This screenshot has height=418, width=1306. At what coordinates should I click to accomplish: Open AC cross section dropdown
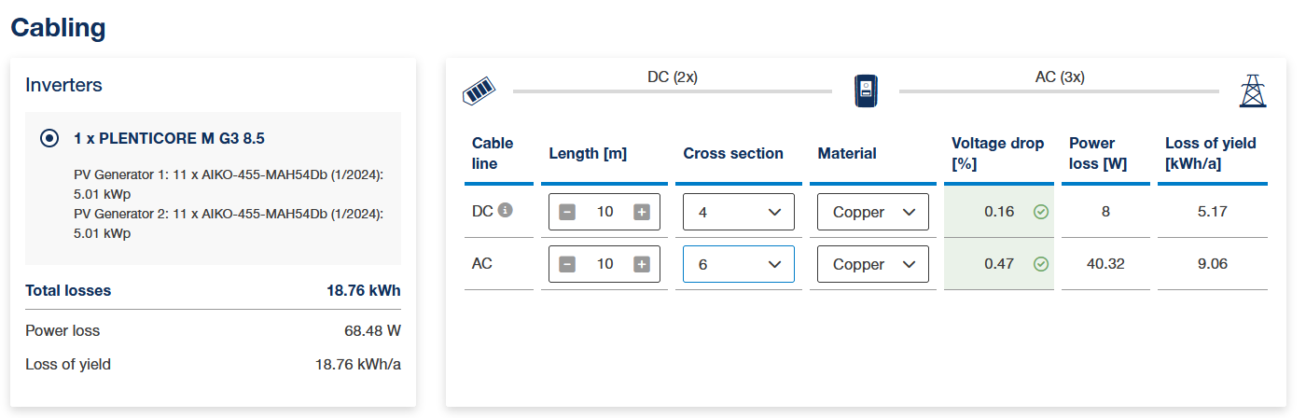coord(739,264)
